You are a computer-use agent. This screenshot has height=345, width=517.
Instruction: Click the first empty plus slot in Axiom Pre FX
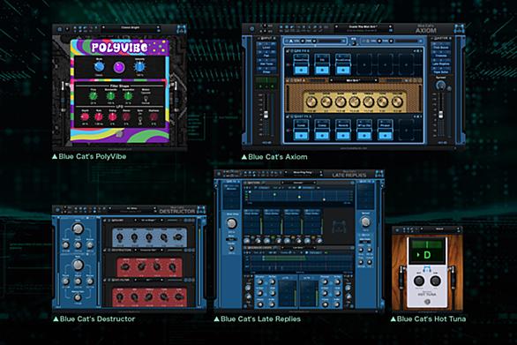(x=364, y=64)
